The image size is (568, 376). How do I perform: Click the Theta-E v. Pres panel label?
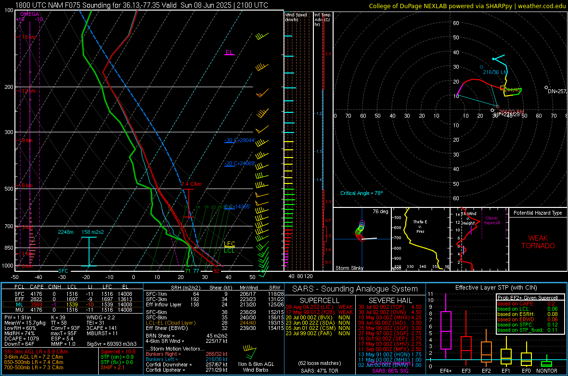coord(420,226)
